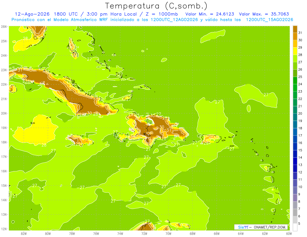The height and width of the screenshot is (237, 307).
Task: Select the 66W longitude axis label
Action: pos(216,233)
